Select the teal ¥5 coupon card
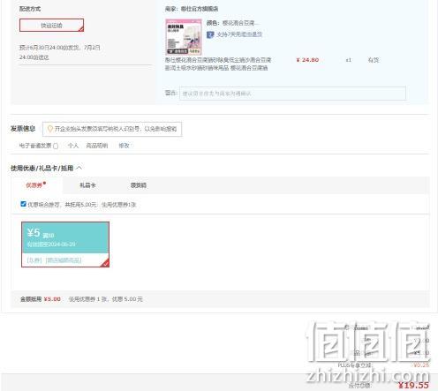This screenshot has width=438, height=391. pyautogui.click(x=65, y=244)
